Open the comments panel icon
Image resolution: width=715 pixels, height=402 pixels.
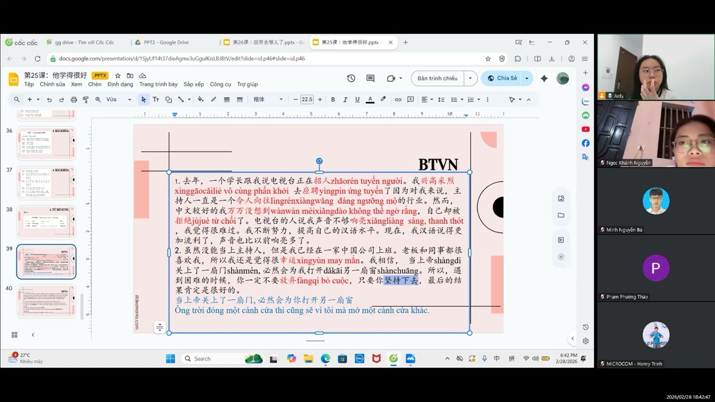point(370,78)
